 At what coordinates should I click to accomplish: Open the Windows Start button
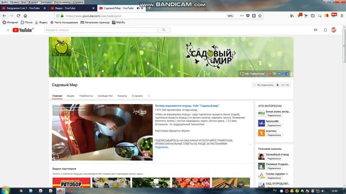[x=5, y=190]
